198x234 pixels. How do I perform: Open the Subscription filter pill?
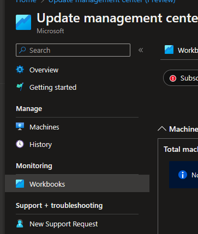click(x=181, y=78)
